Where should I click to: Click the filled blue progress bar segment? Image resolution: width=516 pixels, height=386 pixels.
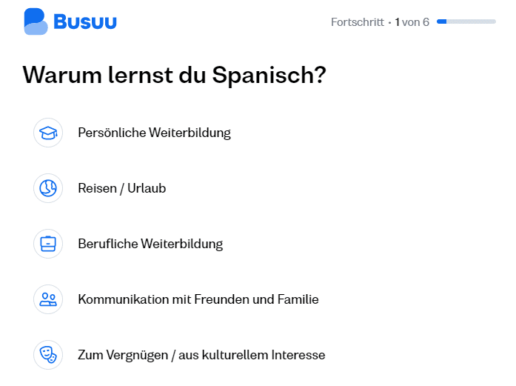tap(442, 21)
